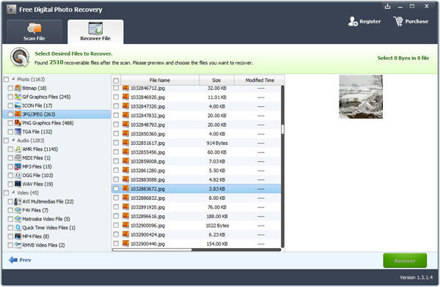The width and height of the screenshot is (440, 287).
Task: Select file row 1032861280.jpg
Action: coord(196,170)
